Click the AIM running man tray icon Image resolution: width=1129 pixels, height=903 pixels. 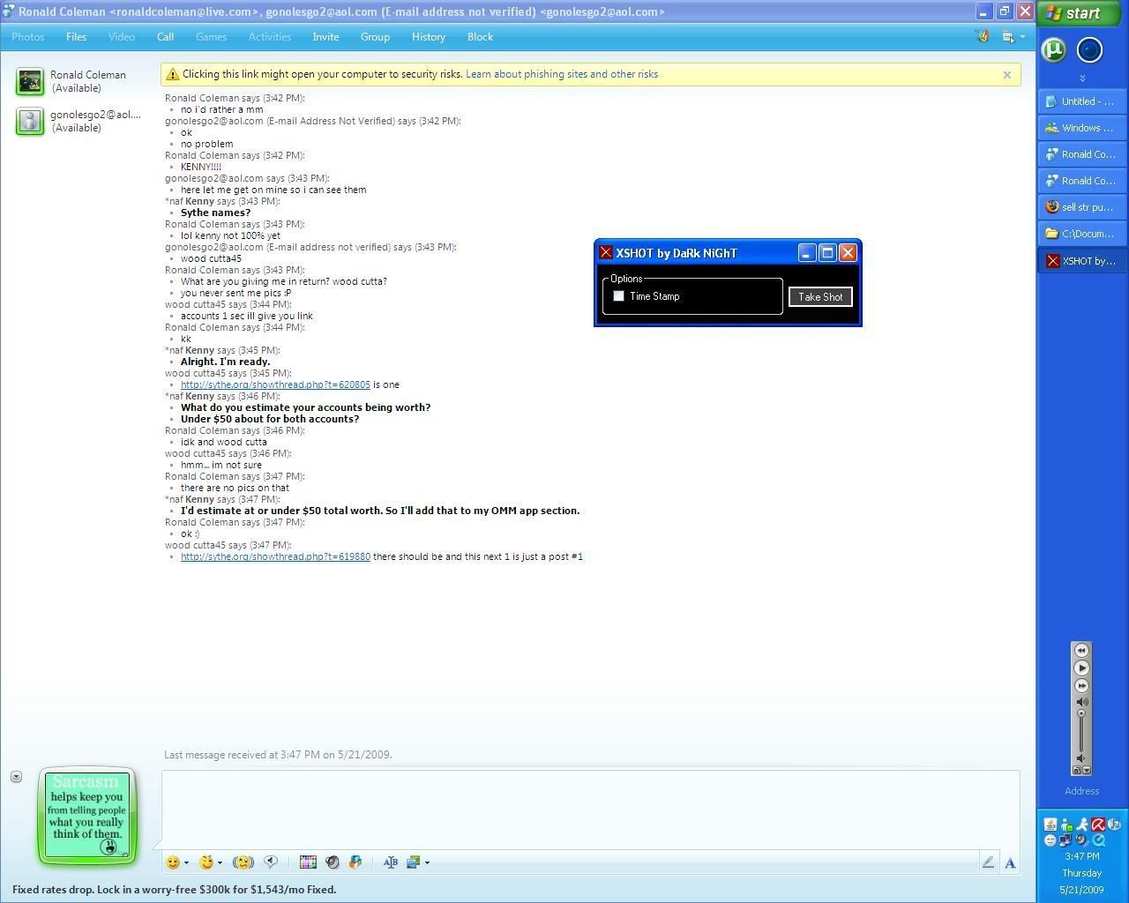click(x=1082, y=825)
